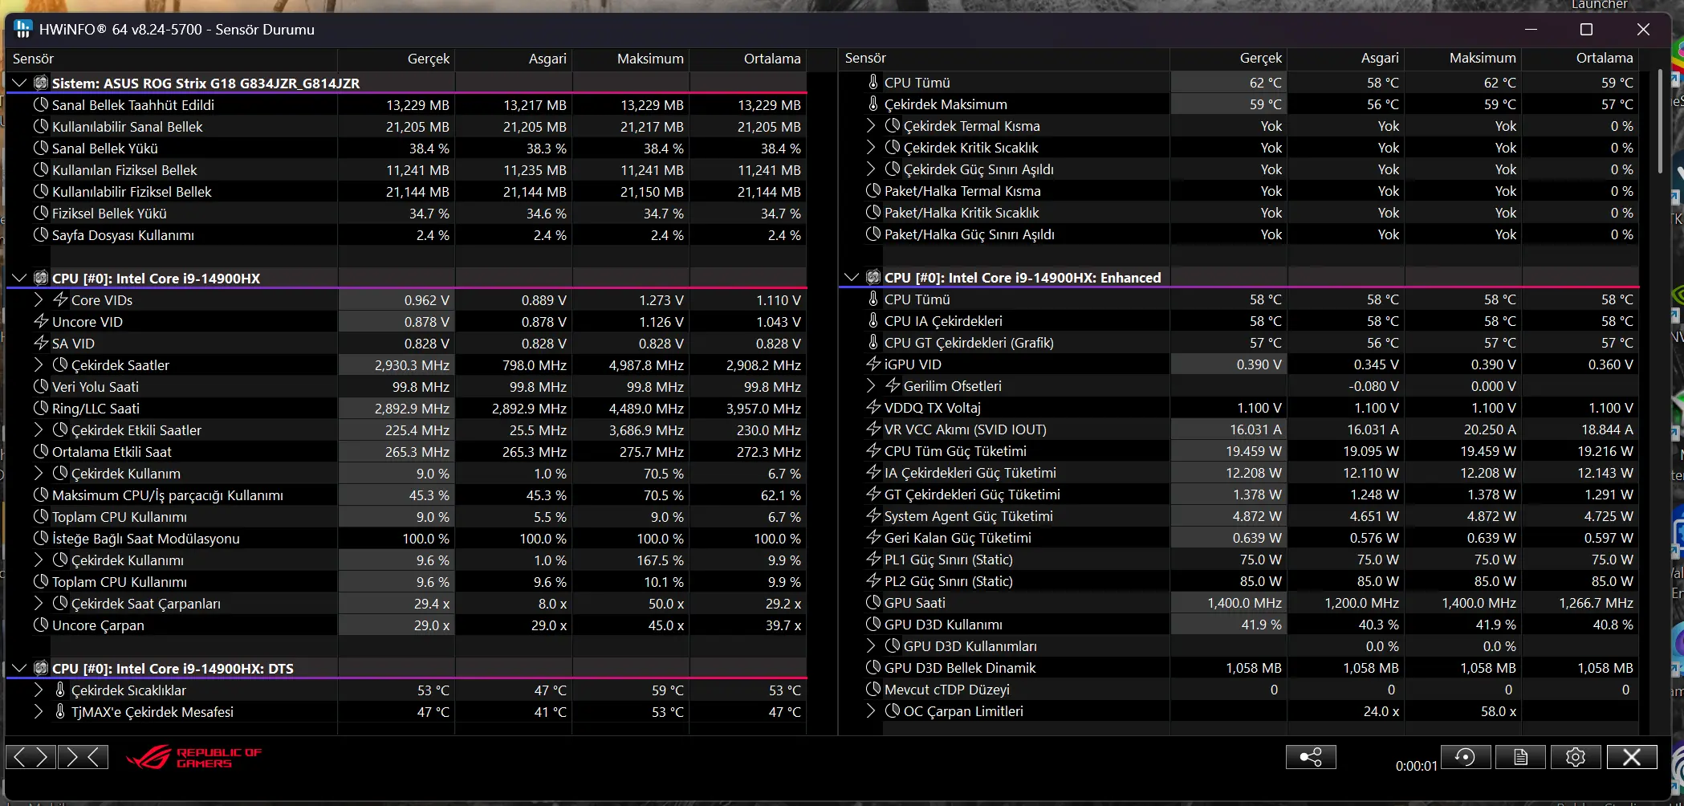Screen dimensions: 1684x806
Task: Click the vertical scrollbar in the right pane
Action: tap(1660, 122)
